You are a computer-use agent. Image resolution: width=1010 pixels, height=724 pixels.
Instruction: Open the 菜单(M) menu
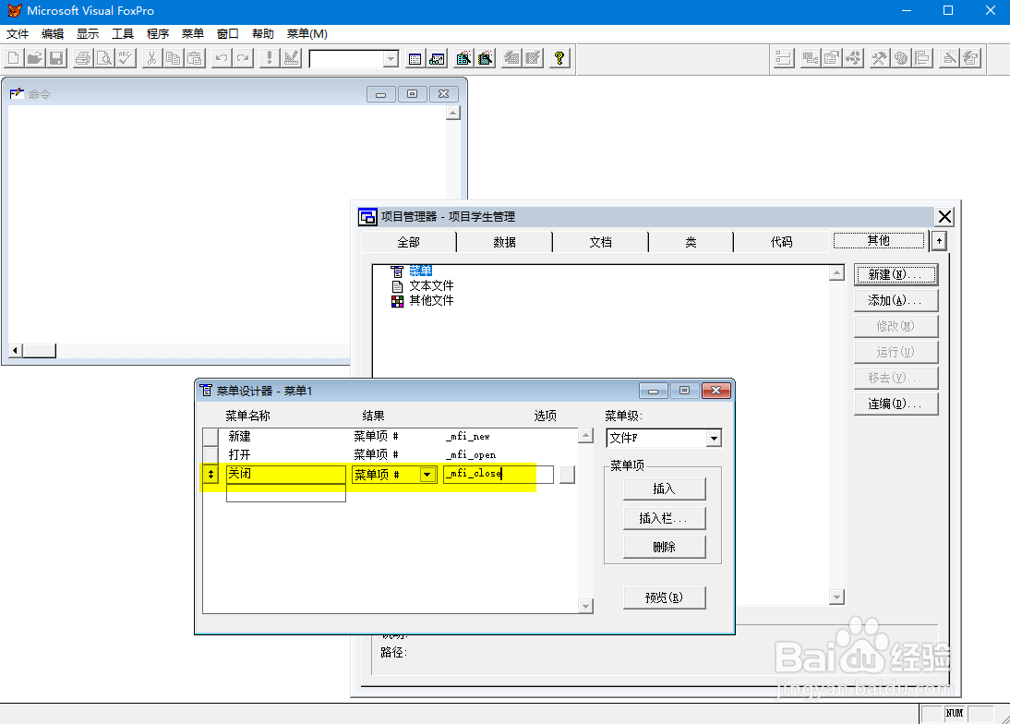(x=307, y=33)
